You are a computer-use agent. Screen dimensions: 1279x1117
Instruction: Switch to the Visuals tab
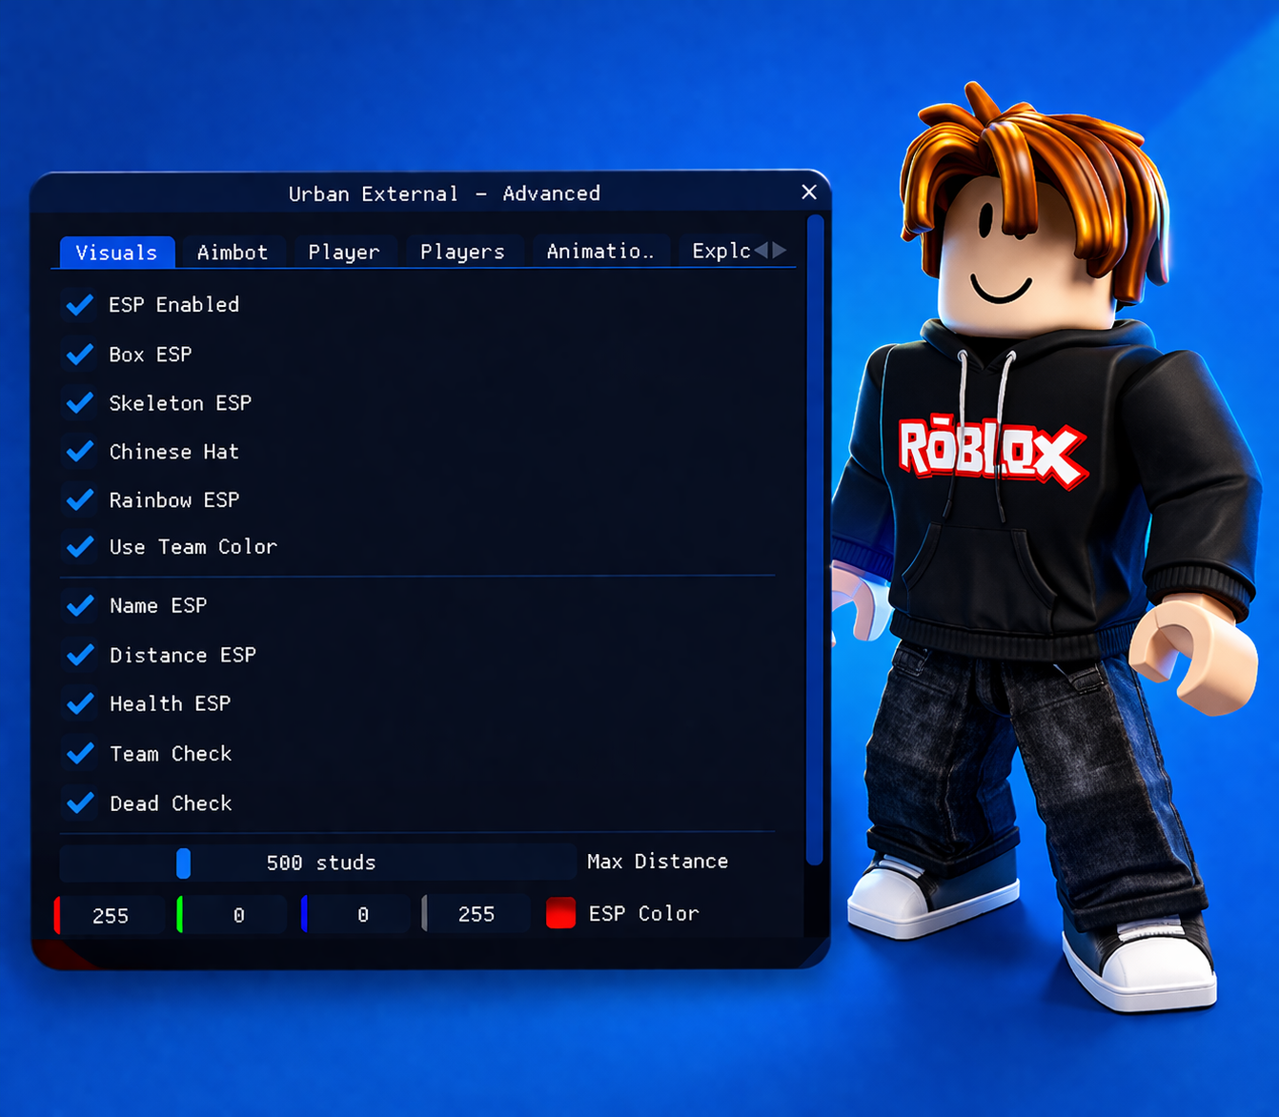(117, 253)
